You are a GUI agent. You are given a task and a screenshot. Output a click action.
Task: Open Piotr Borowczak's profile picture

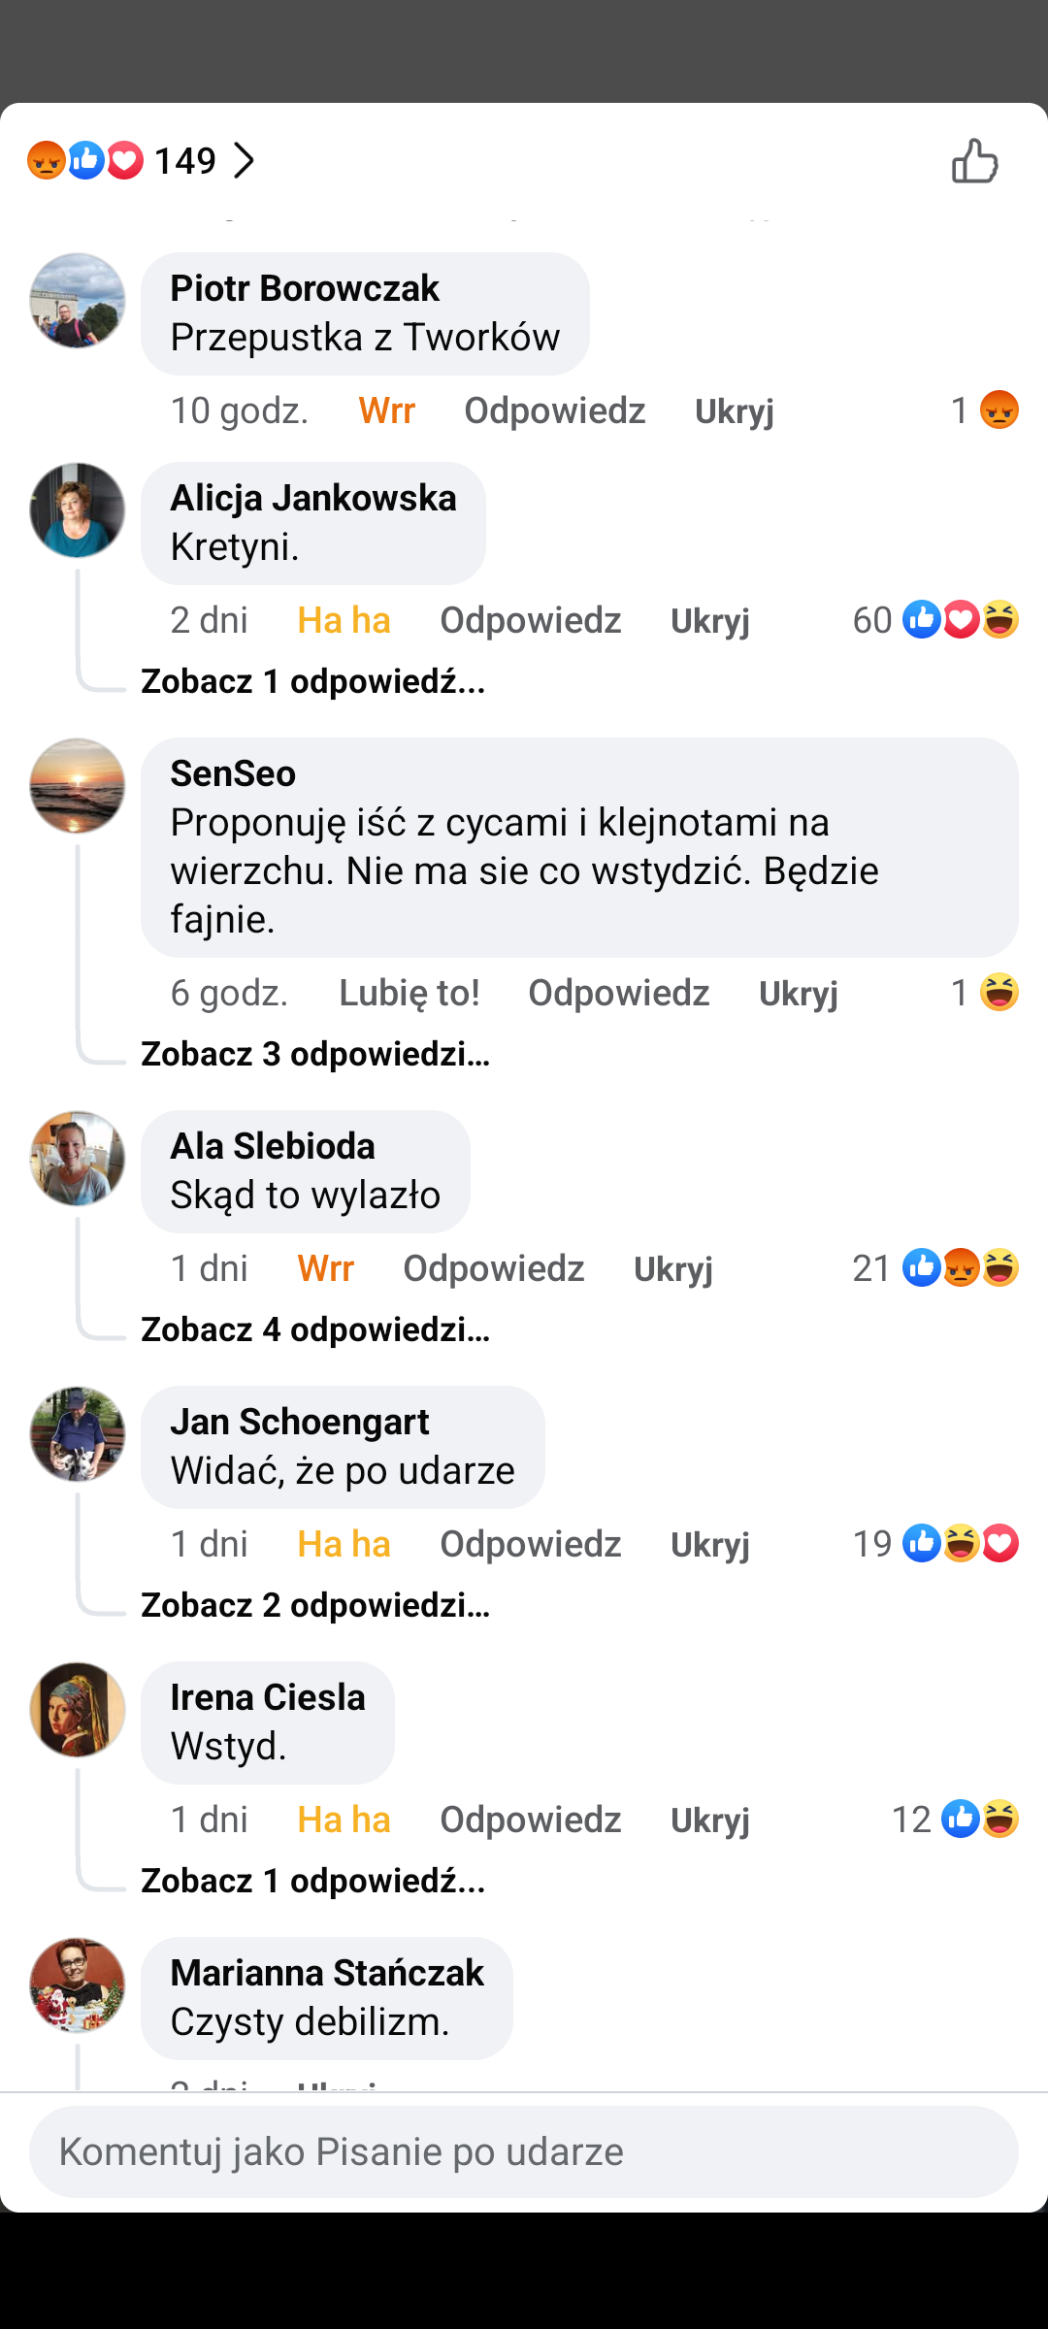point(78,301)
